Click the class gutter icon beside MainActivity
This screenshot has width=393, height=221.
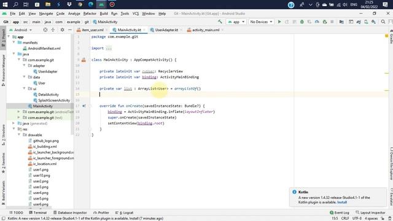click(84, 60)
